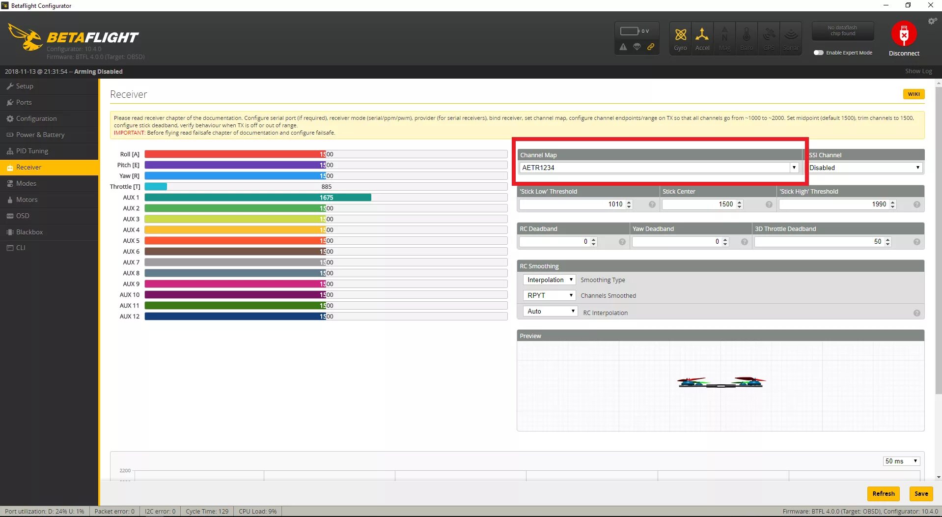Click the AUX 1 channel bar
Screen dimensions: 942x517
[326, 198]
